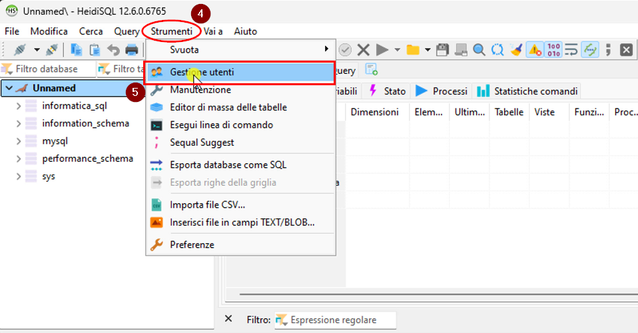
Task: Click the new query tab icon
Action: pyautogui.click(x=371, y=70)
